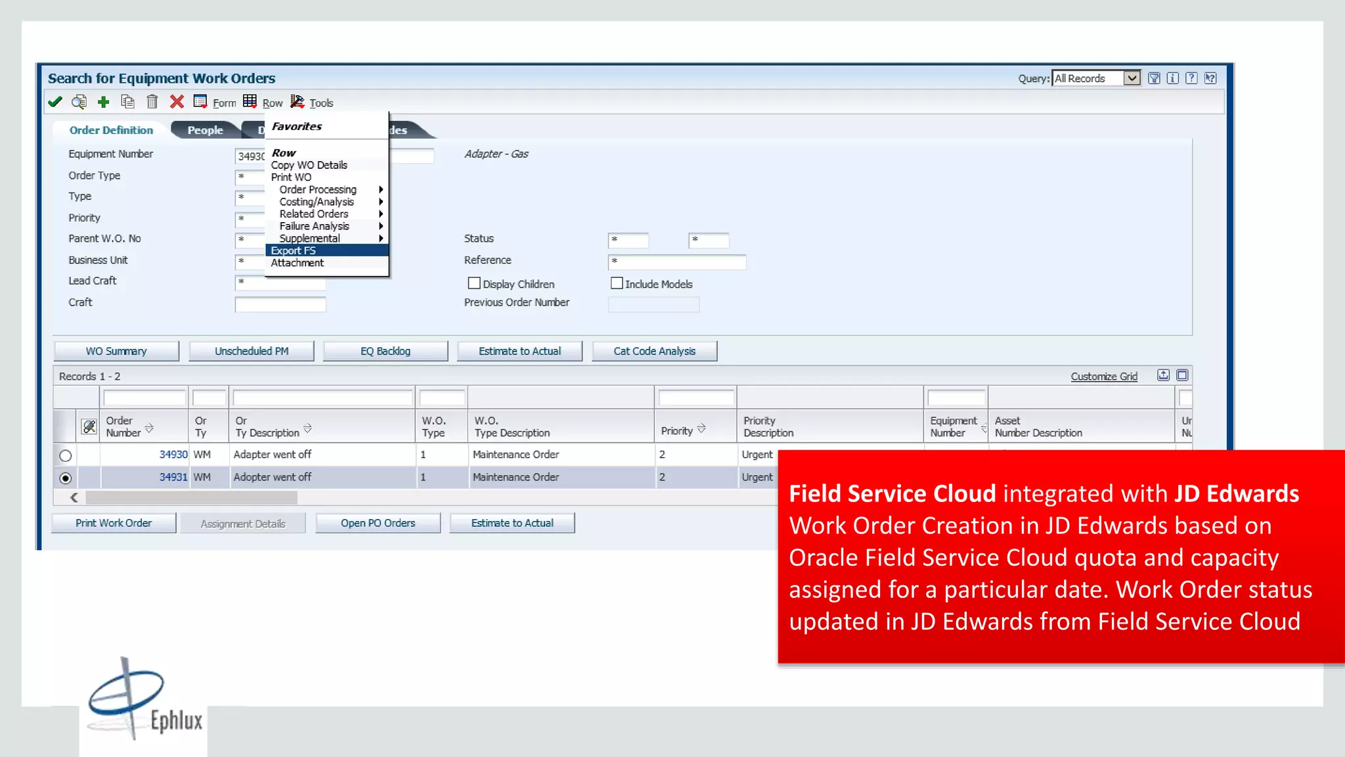This screenshot has width=1345, height=757.
Task: Click the query filter funnel icon
Action: 1154,78
